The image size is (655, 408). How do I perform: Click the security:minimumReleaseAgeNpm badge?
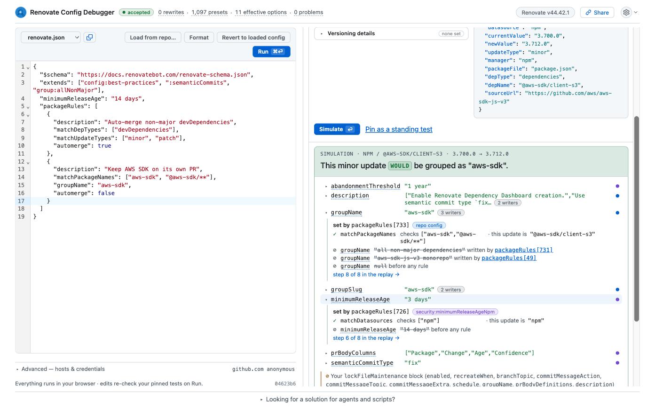coord(455,312)
